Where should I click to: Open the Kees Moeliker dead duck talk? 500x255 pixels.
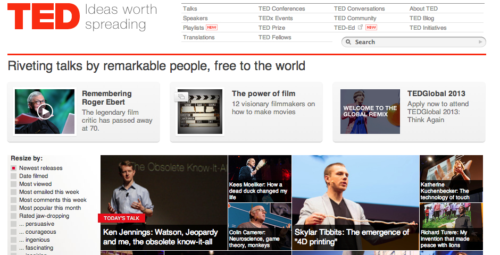260,178
